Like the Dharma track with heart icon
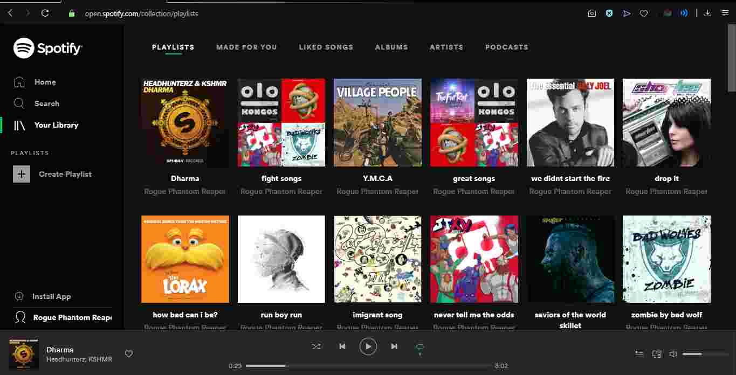The image size is (736, 375). click(x=129, y=354)
